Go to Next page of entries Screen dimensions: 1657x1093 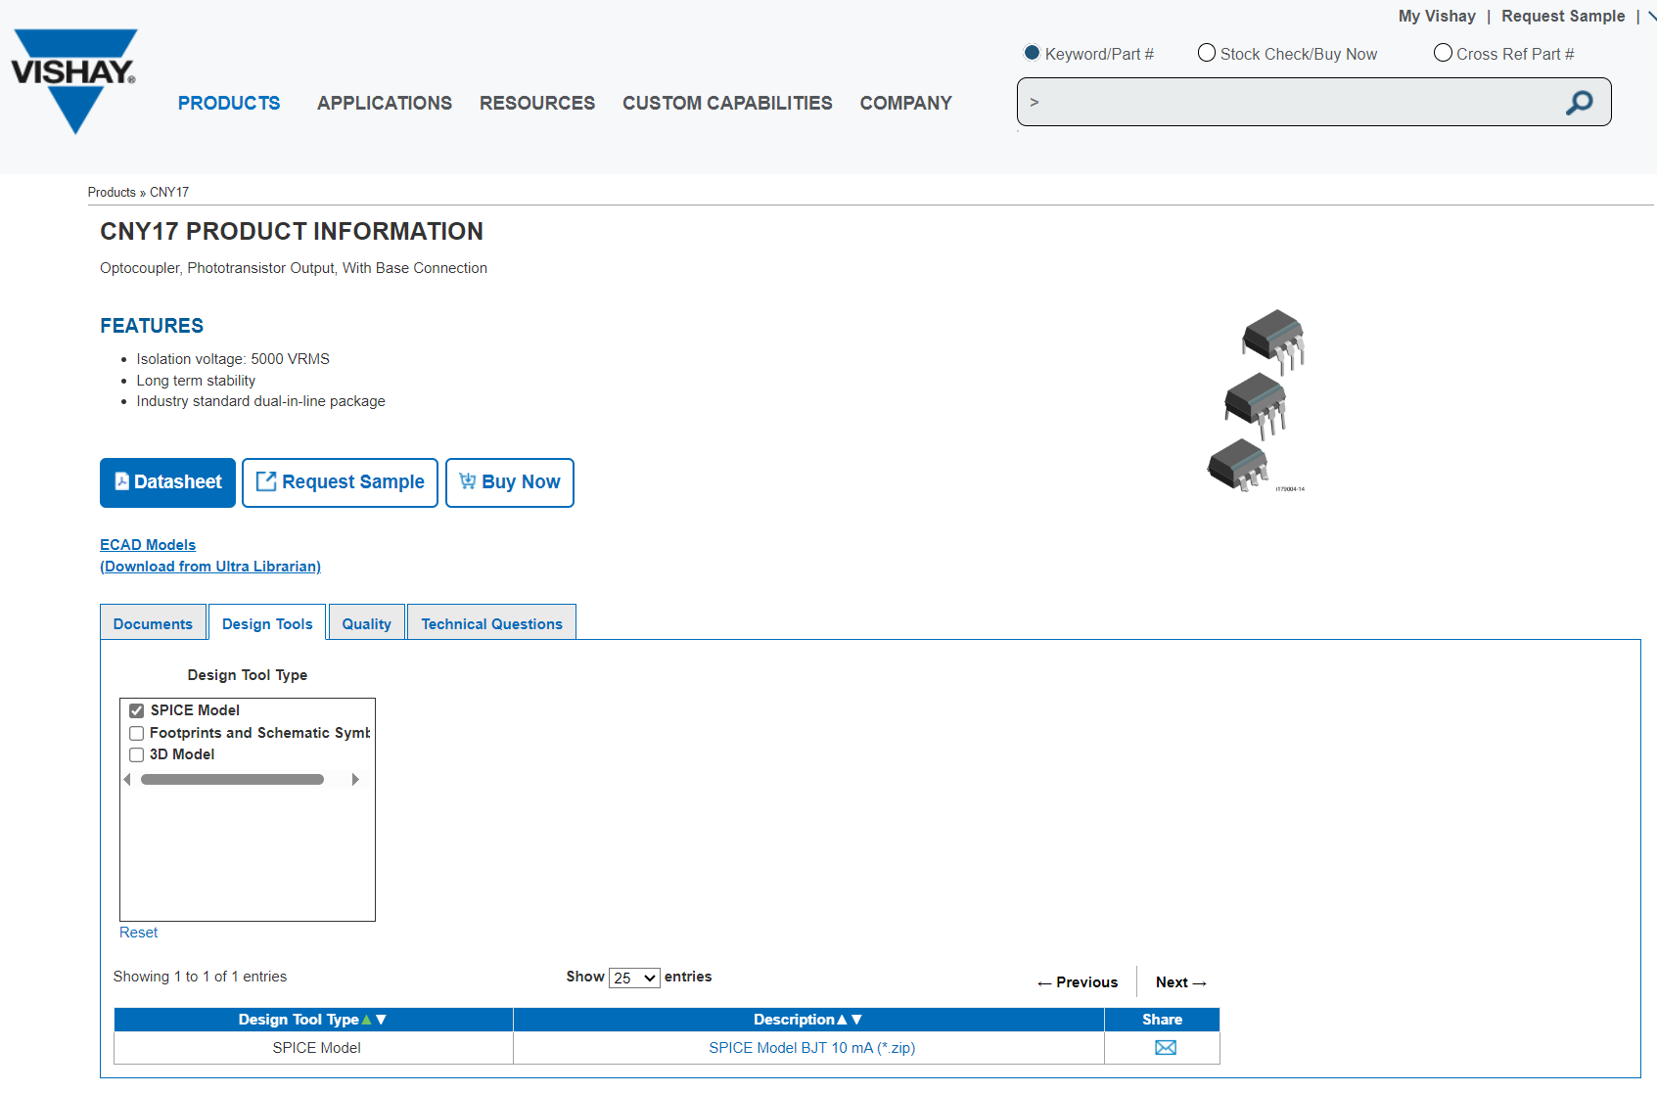(x=1181, y=982)
